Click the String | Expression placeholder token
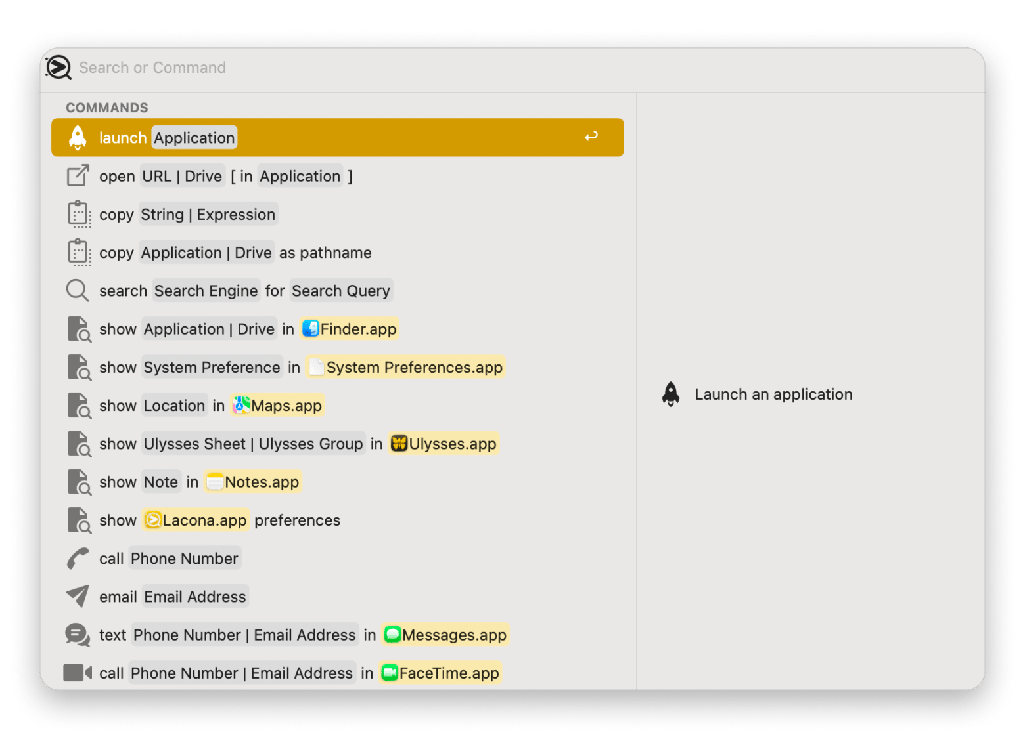This screenshot has width=1025, height=743. click(x=208, y=215)
